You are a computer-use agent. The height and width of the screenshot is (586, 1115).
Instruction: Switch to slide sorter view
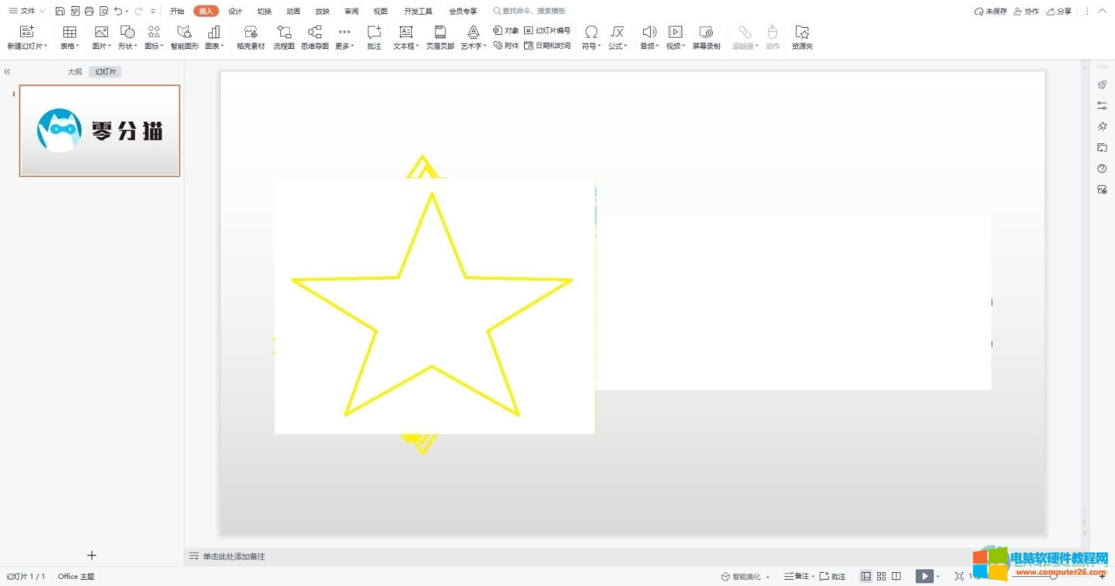[x=882, y=576]
